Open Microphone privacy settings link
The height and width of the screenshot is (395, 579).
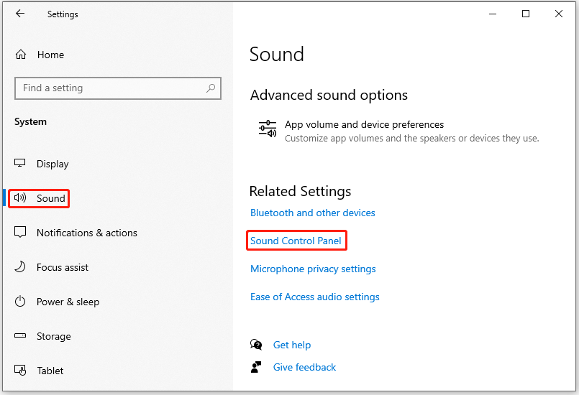pyautogui.click(x=313, y=269)
